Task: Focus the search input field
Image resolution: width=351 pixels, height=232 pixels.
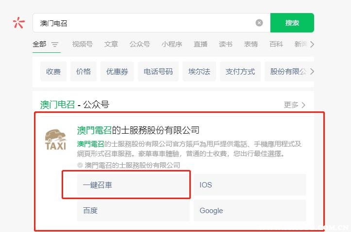Action: coord(146,23)
